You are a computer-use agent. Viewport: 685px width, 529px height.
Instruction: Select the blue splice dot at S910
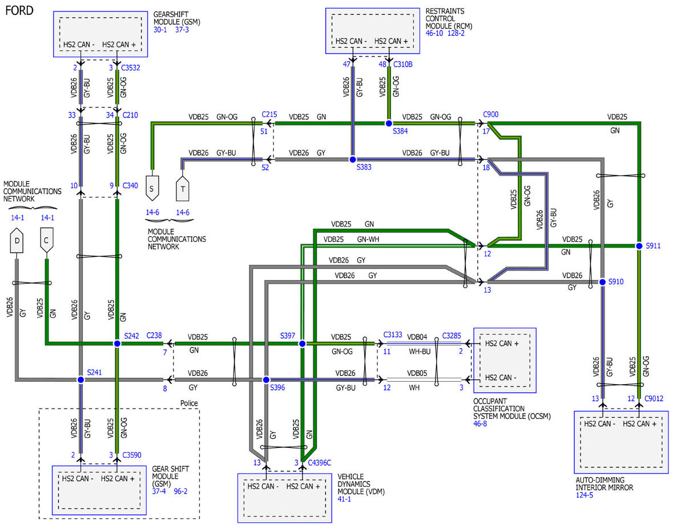[x=603, y=282]
